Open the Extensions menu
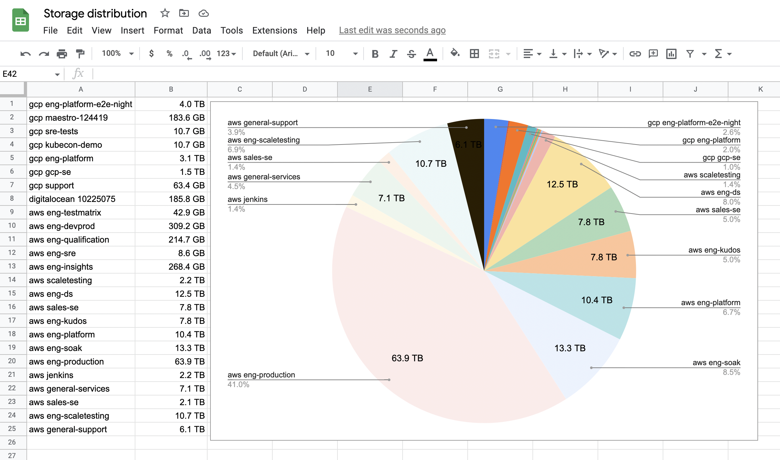This screenshot has height=460, width=780. [x=275, y=30]
